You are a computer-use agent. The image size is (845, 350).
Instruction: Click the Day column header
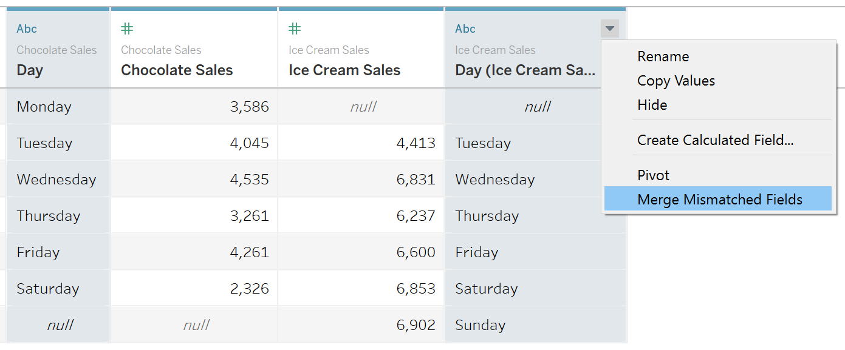click(58, 50)
